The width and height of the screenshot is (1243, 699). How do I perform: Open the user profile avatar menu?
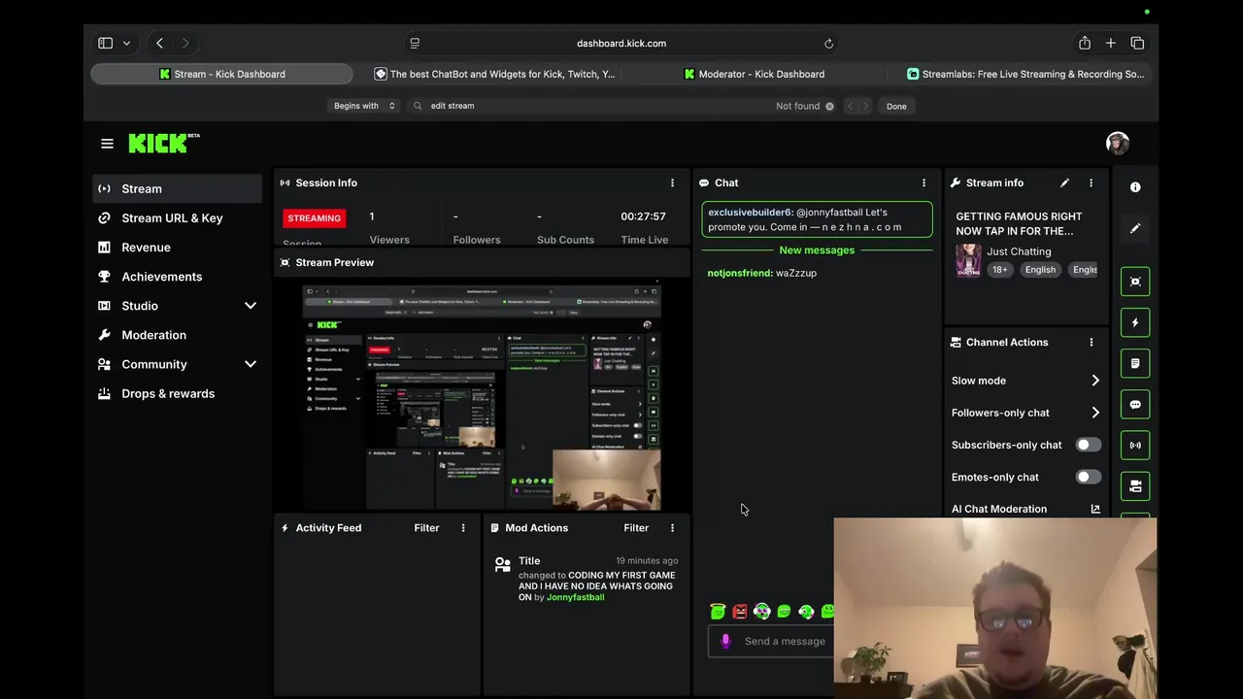click(1118, 143)
